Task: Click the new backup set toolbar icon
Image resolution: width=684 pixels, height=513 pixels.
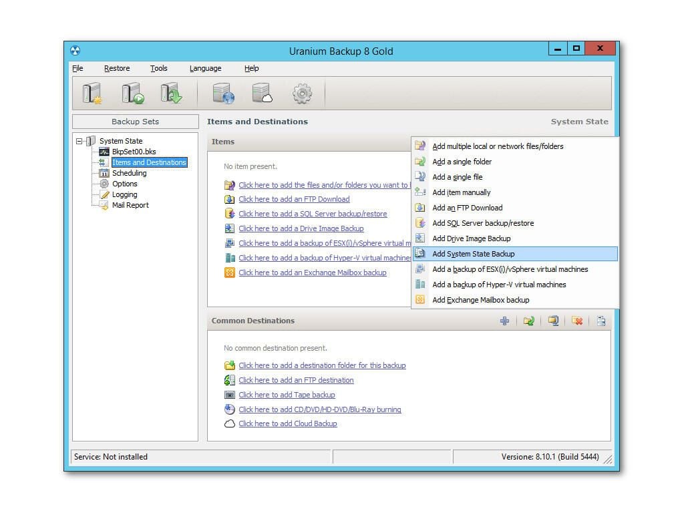Action: 92,93
